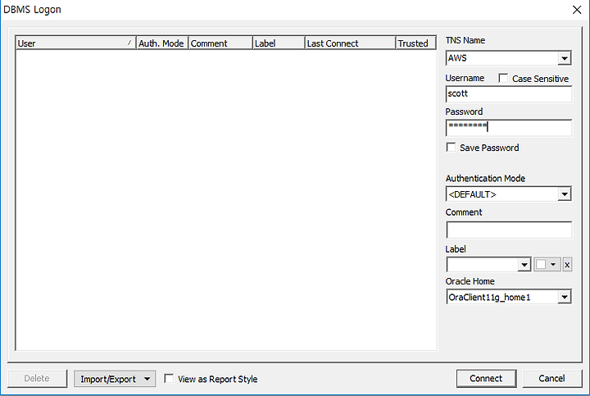Check the Save Password option
The height and width of the screenshot is (396, 590).
451,148
